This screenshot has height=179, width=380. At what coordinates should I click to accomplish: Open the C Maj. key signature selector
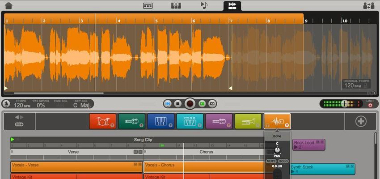click(82, 105)
